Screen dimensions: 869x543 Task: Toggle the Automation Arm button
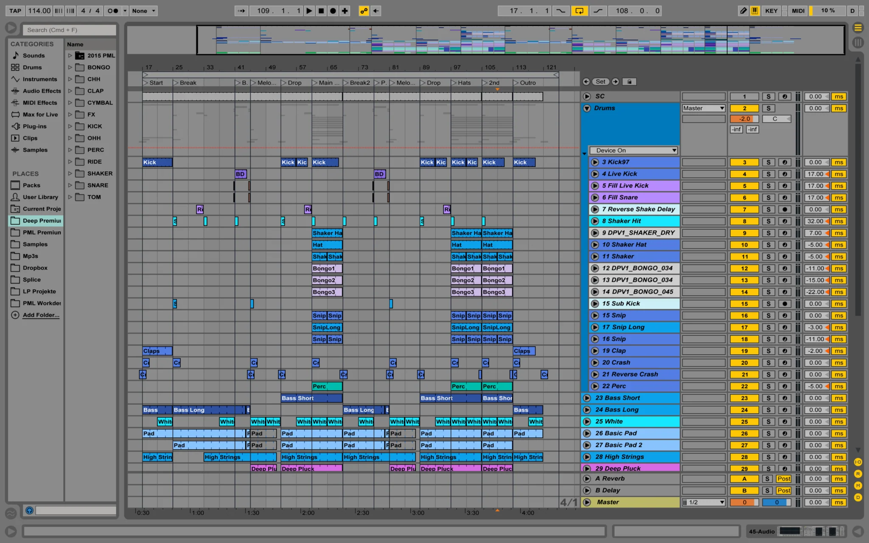364,11
